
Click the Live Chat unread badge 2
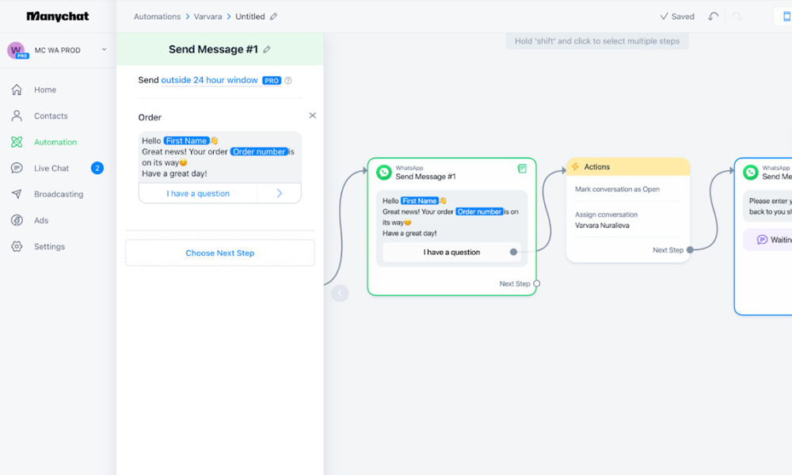coord(97,168)
